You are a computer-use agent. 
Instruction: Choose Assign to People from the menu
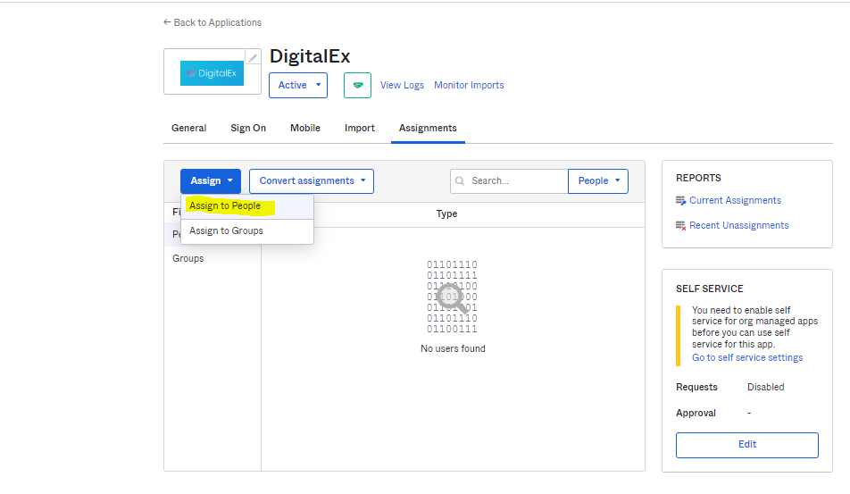pos(225,206)
